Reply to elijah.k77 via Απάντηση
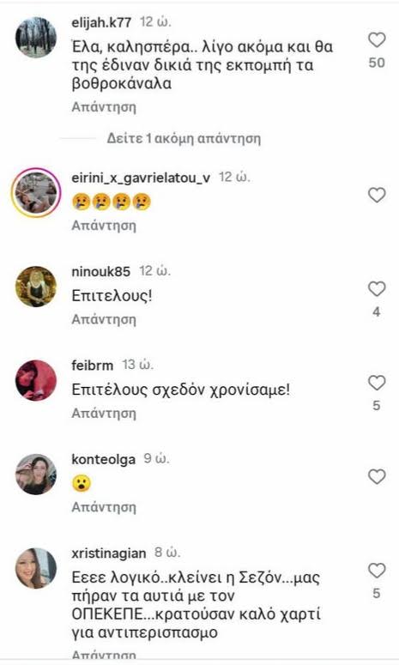The height and width of the screenshot is (665, 399). pos(104,107)
